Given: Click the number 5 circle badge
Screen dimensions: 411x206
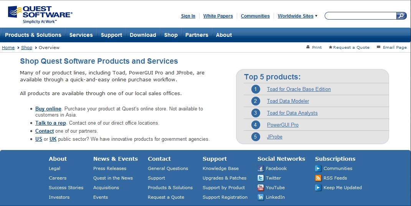Looking at the screenshot, I should click(256, 137).
